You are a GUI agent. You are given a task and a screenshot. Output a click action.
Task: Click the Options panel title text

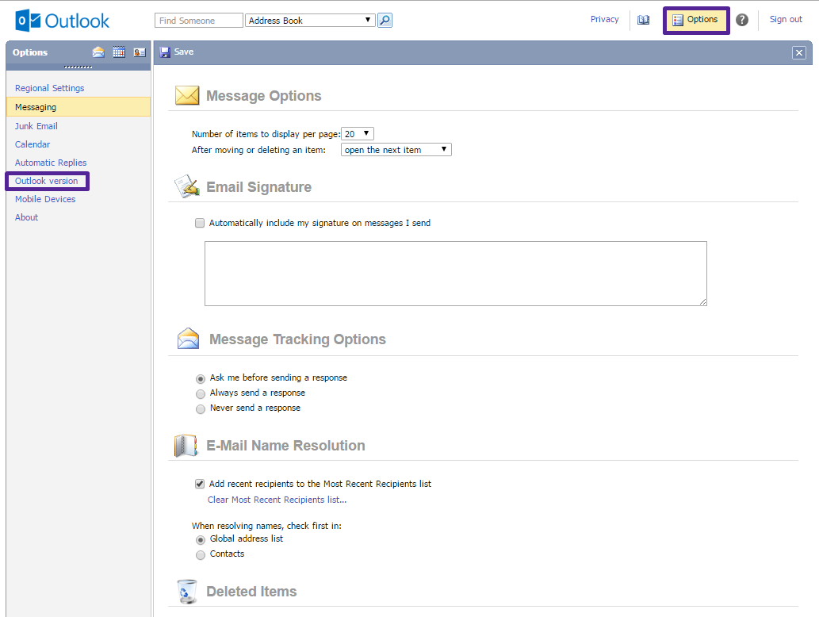coord(30,52)
